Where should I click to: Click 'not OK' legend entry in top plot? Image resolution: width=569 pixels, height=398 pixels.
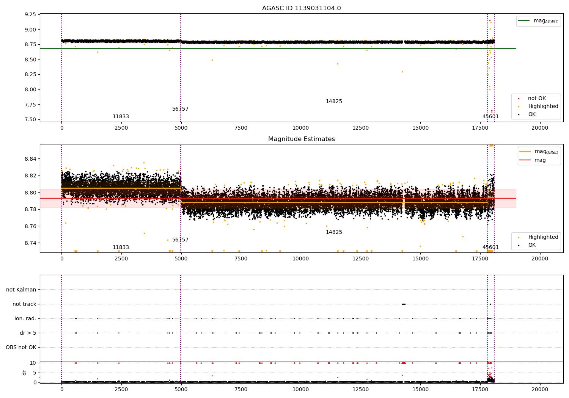coord(537,99)
